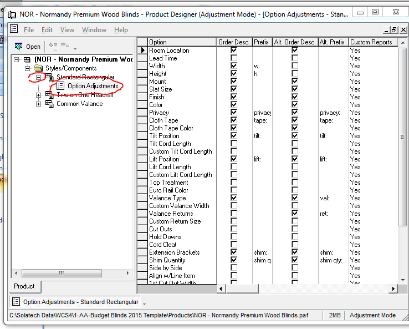
Task: Check Order Desc. for Cut Outs
Action: tap(234, 229)
